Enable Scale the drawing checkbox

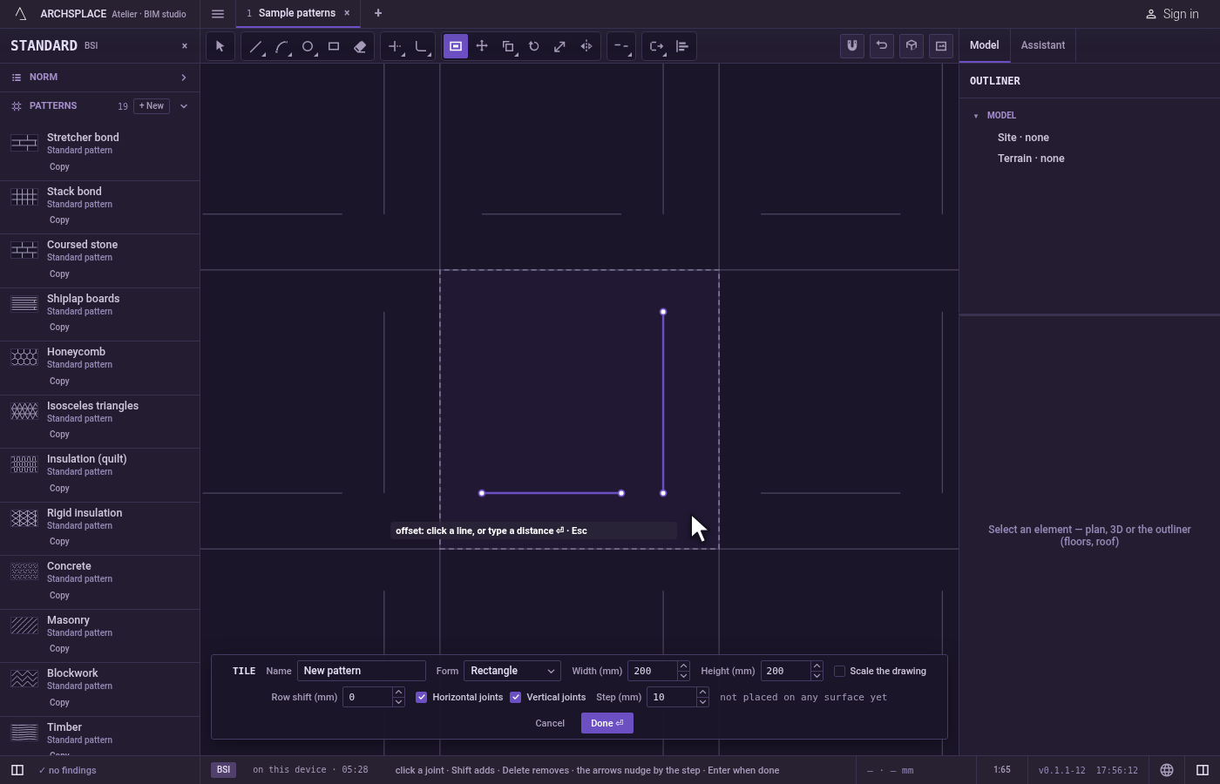pyautogui.click(x=840, y=671)
